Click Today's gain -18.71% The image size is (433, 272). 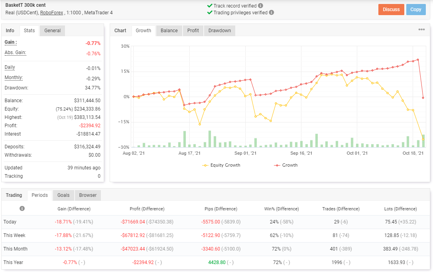coord(63,222)
